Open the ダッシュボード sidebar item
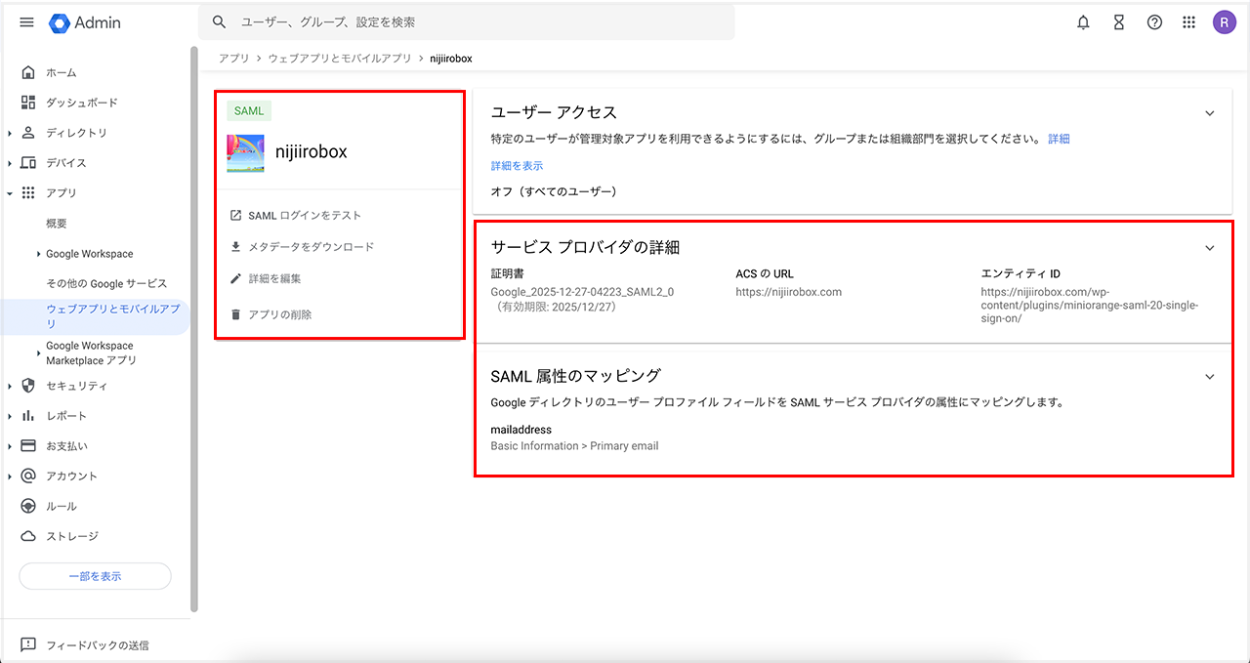 pyautogui.click(x=81, y=103)
